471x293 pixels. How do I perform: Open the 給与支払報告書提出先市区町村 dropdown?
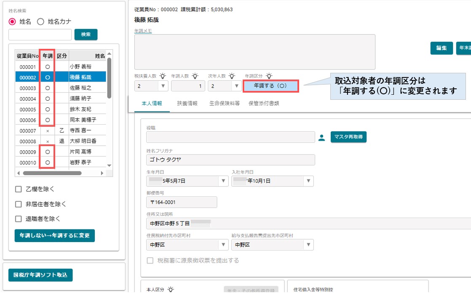pyautogui.click(x=308, y=245)
